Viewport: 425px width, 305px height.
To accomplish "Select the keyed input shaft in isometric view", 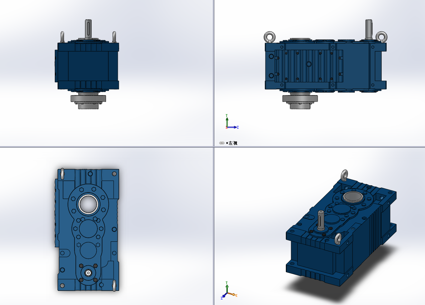I will [321, 220].
